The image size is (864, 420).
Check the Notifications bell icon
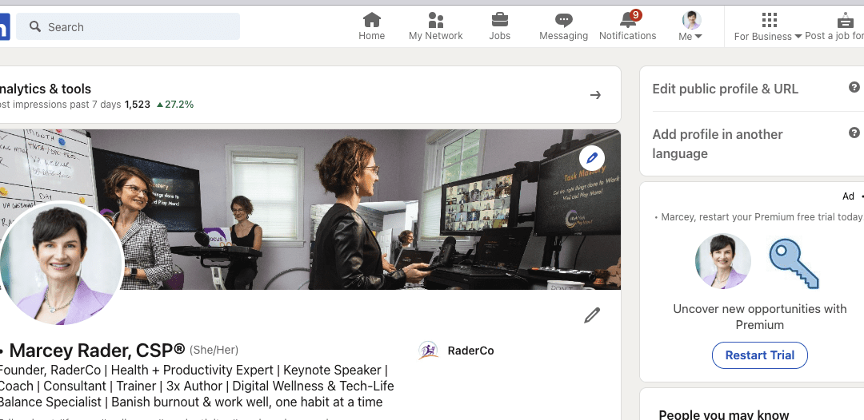(x=628, y=20)
